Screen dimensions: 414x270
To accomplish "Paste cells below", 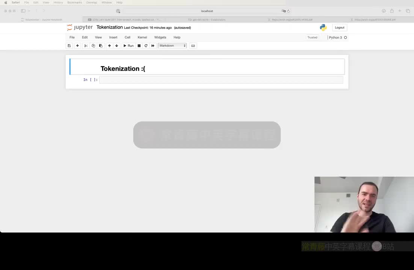I will click(x=101, y=46).
